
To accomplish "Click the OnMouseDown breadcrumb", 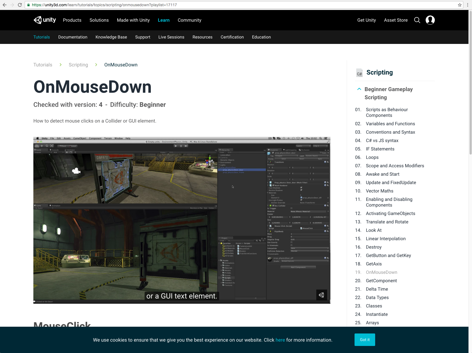I will coord(121,65).
